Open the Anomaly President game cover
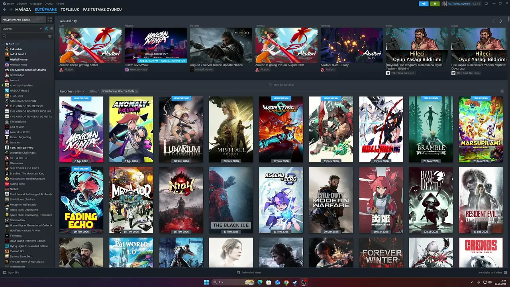Viewport: 510px width, 287px height. point(131,130)
